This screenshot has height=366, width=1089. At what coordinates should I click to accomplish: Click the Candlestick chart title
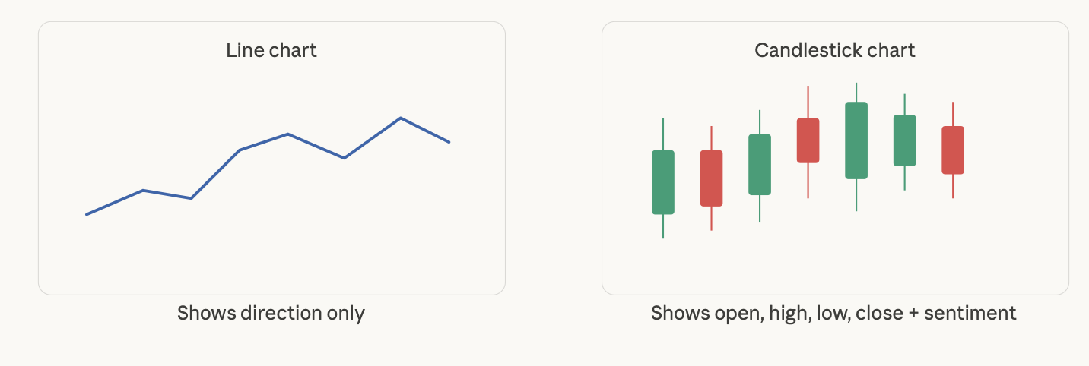(x=835, y=51)
